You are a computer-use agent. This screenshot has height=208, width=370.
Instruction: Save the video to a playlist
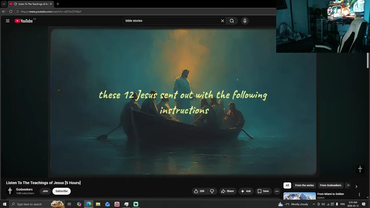point(263,191)
